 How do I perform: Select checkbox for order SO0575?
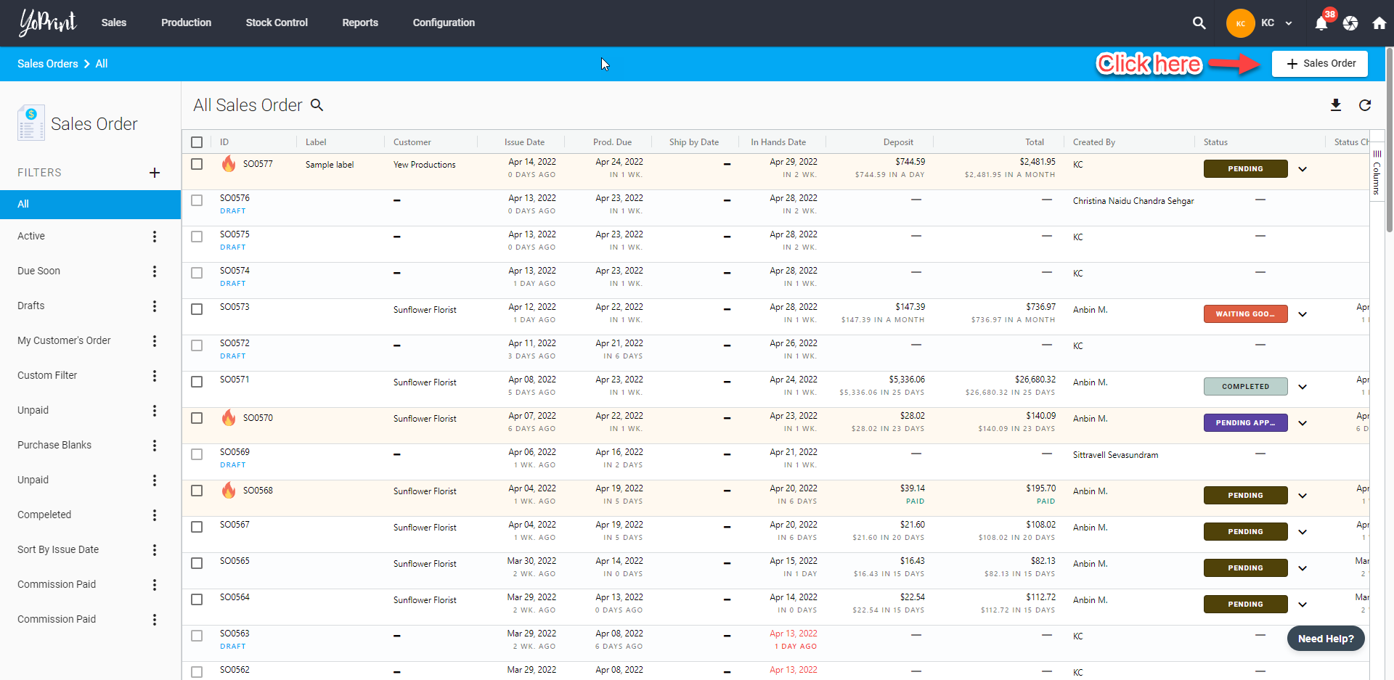197,237
